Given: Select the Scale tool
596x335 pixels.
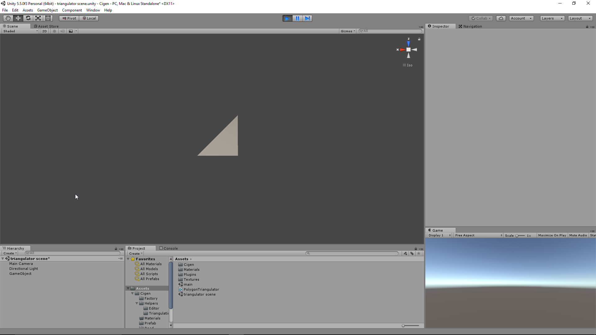Looking at the screenshot, I should point(38,18).
